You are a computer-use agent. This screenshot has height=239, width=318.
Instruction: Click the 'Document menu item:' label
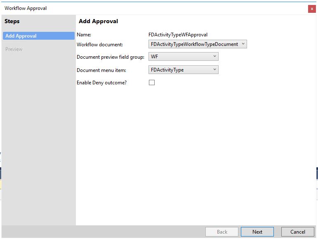(101, 70)
